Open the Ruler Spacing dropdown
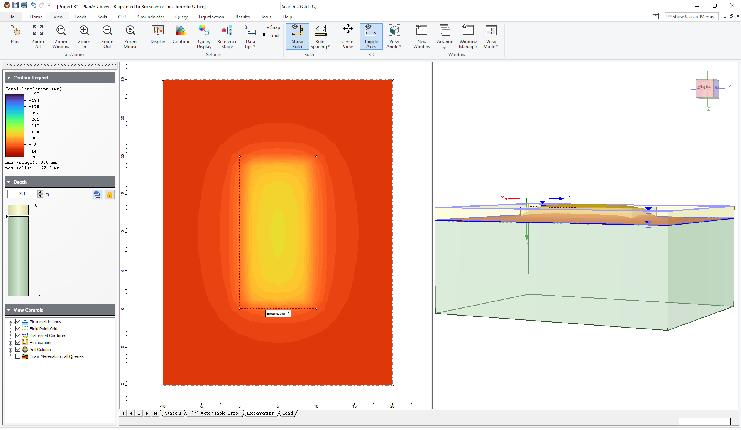 (320, 36)
